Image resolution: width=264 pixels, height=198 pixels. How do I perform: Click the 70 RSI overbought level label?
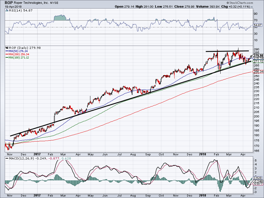[255, 20]
